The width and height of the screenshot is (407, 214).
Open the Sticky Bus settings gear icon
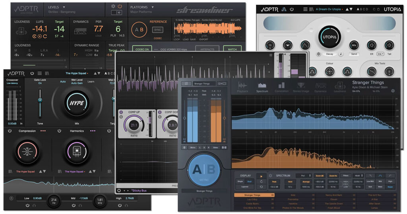[119, 191]
